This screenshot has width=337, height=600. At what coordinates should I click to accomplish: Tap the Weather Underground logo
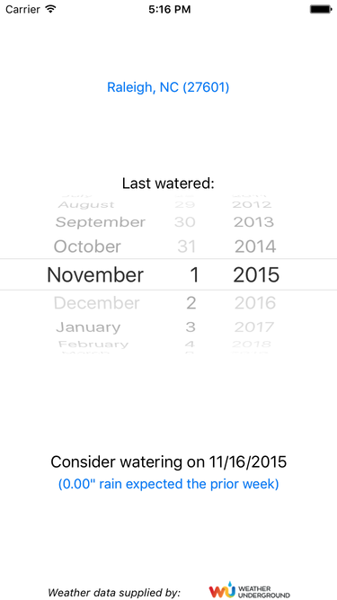[249, 590]
